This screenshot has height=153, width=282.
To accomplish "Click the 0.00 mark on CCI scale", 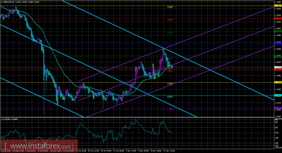I will click(276, 133).
